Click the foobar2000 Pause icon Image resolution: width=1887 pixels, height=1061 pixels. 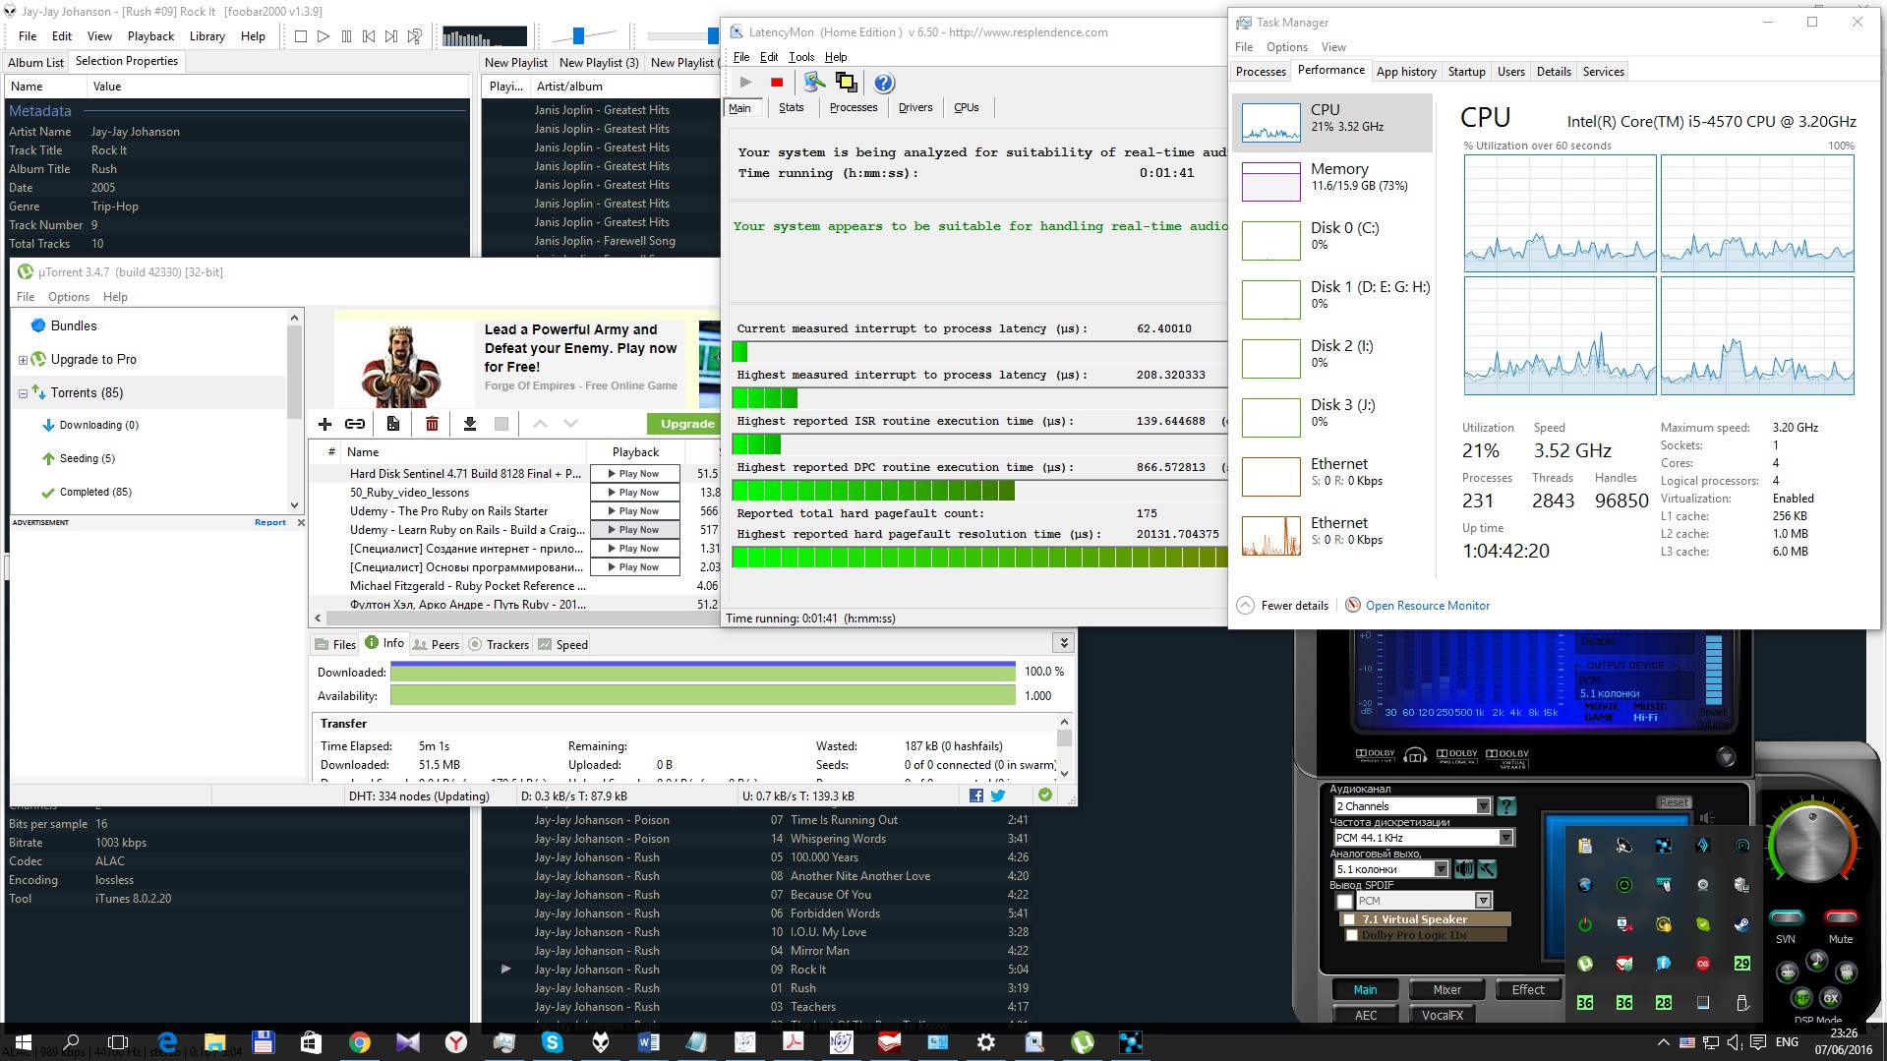(x=346, y=36)
